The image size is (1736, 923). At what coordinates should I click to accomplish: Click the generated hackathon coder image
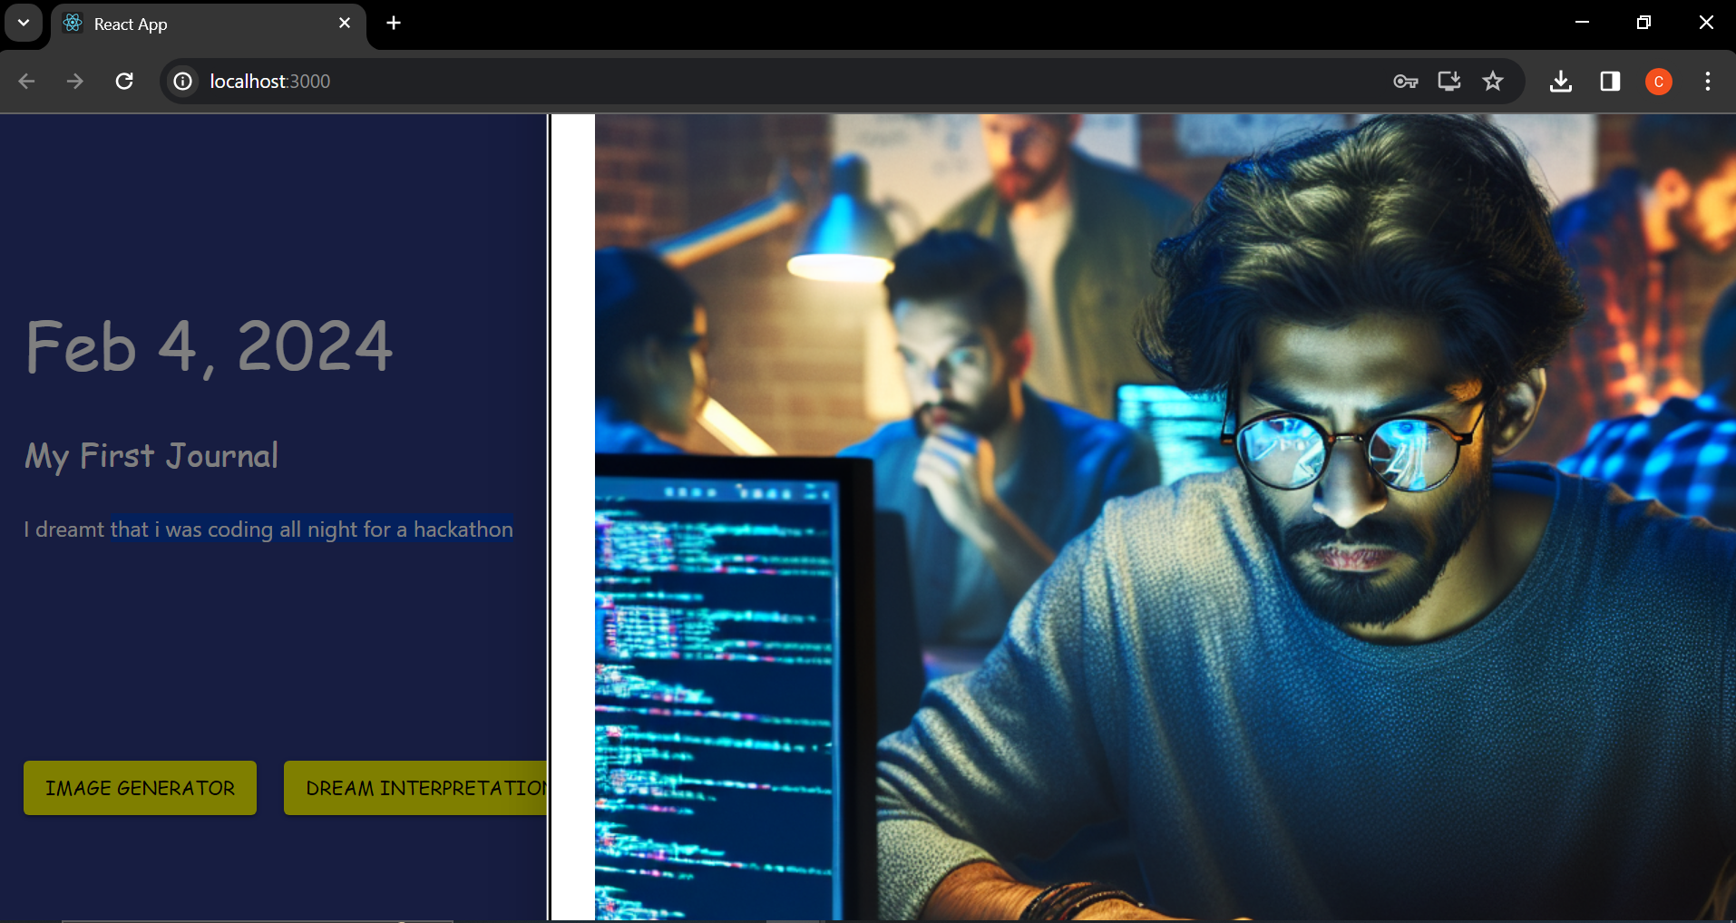[1165, 517]
